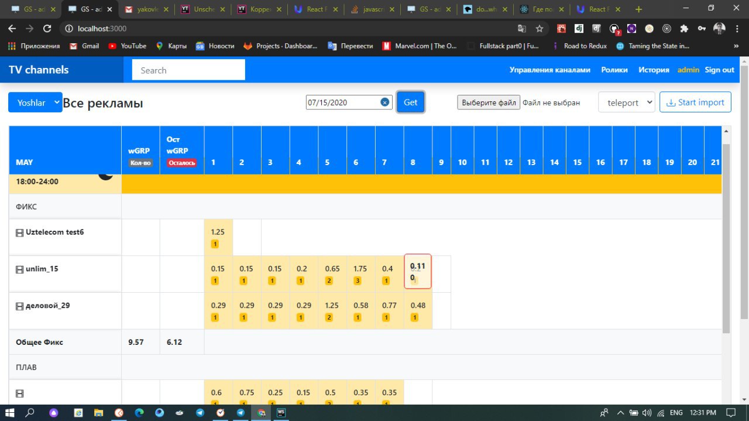Reload the localhost page
The image size is (749, 421).
click(47, 28)
